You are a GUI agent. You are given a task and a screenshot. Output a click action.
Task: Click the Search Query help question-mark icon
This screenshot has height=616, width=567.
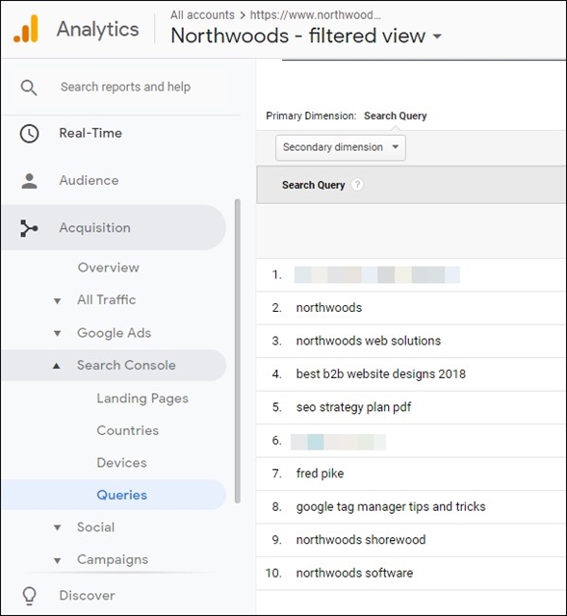(357, 185)
